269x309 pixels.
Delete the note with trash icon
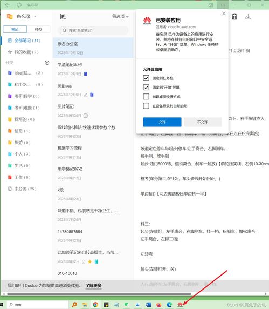[234, 17]
